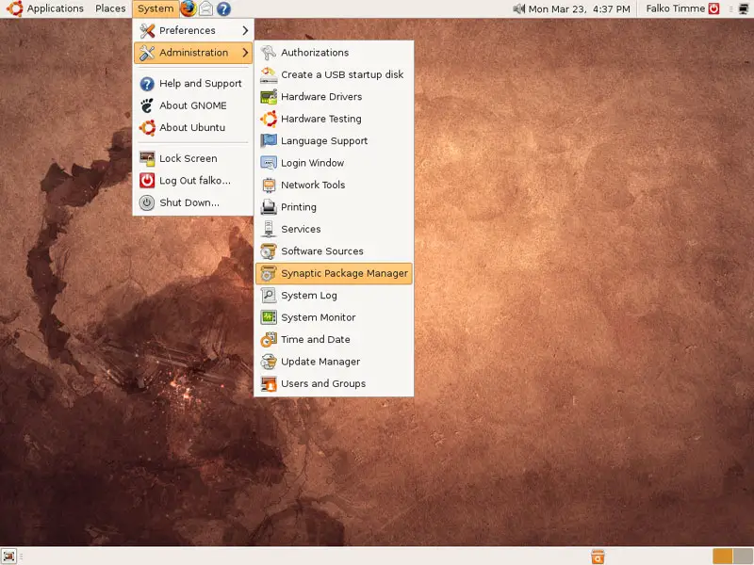Click the Printing printer icon

(x=269, y=207)
